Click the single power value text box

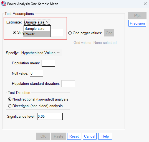coord(57,32)
